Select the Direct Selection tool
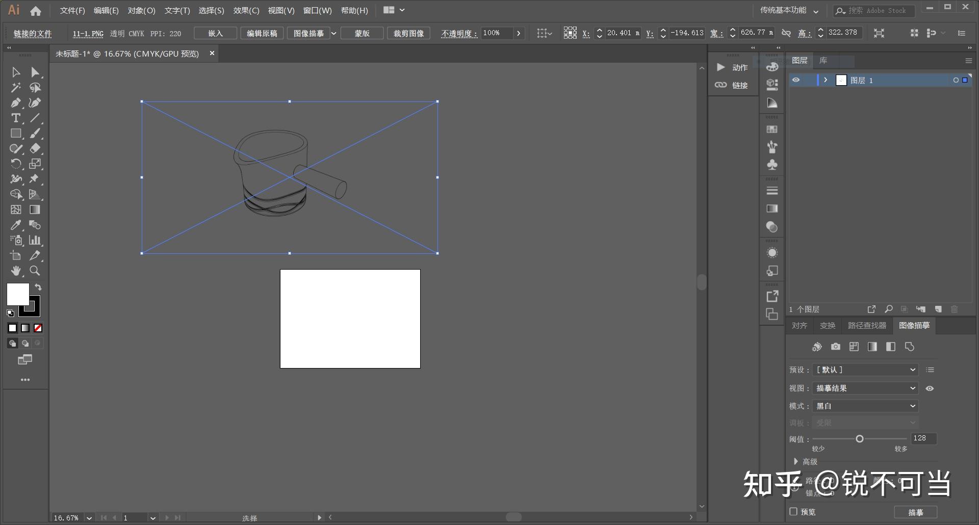 35,72
